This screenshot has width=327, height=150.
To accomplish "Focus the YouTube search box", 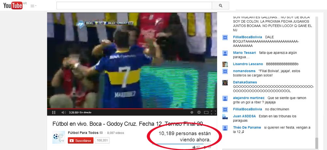I will coord(134,6).
